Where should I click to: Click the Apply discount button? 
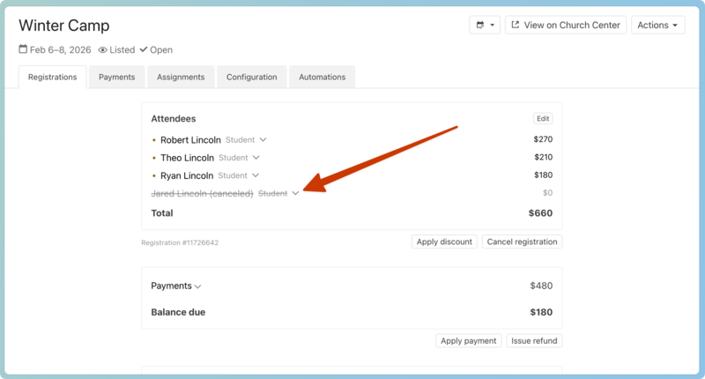click(x=444, y=242)
